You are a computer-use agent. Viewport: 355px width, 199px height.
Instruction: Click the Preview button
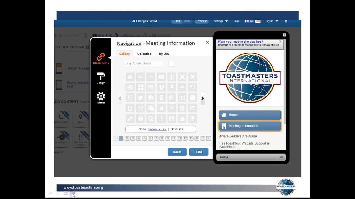click(x=202, y=21)
